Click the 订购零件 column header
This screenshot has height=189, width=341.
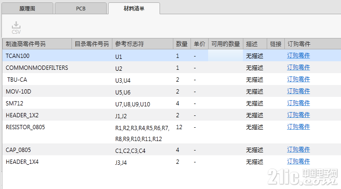coord(313,44)
